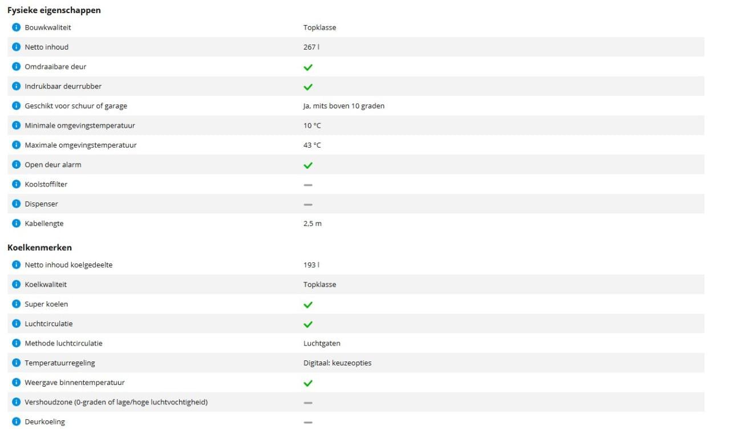
Task: Click the green checkmark for Open deur alarm
Action: point(308,165)
